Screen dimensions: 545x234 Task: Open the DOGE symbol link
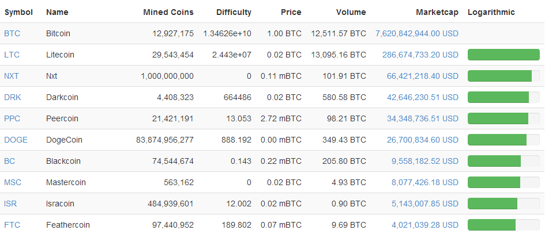16,140
